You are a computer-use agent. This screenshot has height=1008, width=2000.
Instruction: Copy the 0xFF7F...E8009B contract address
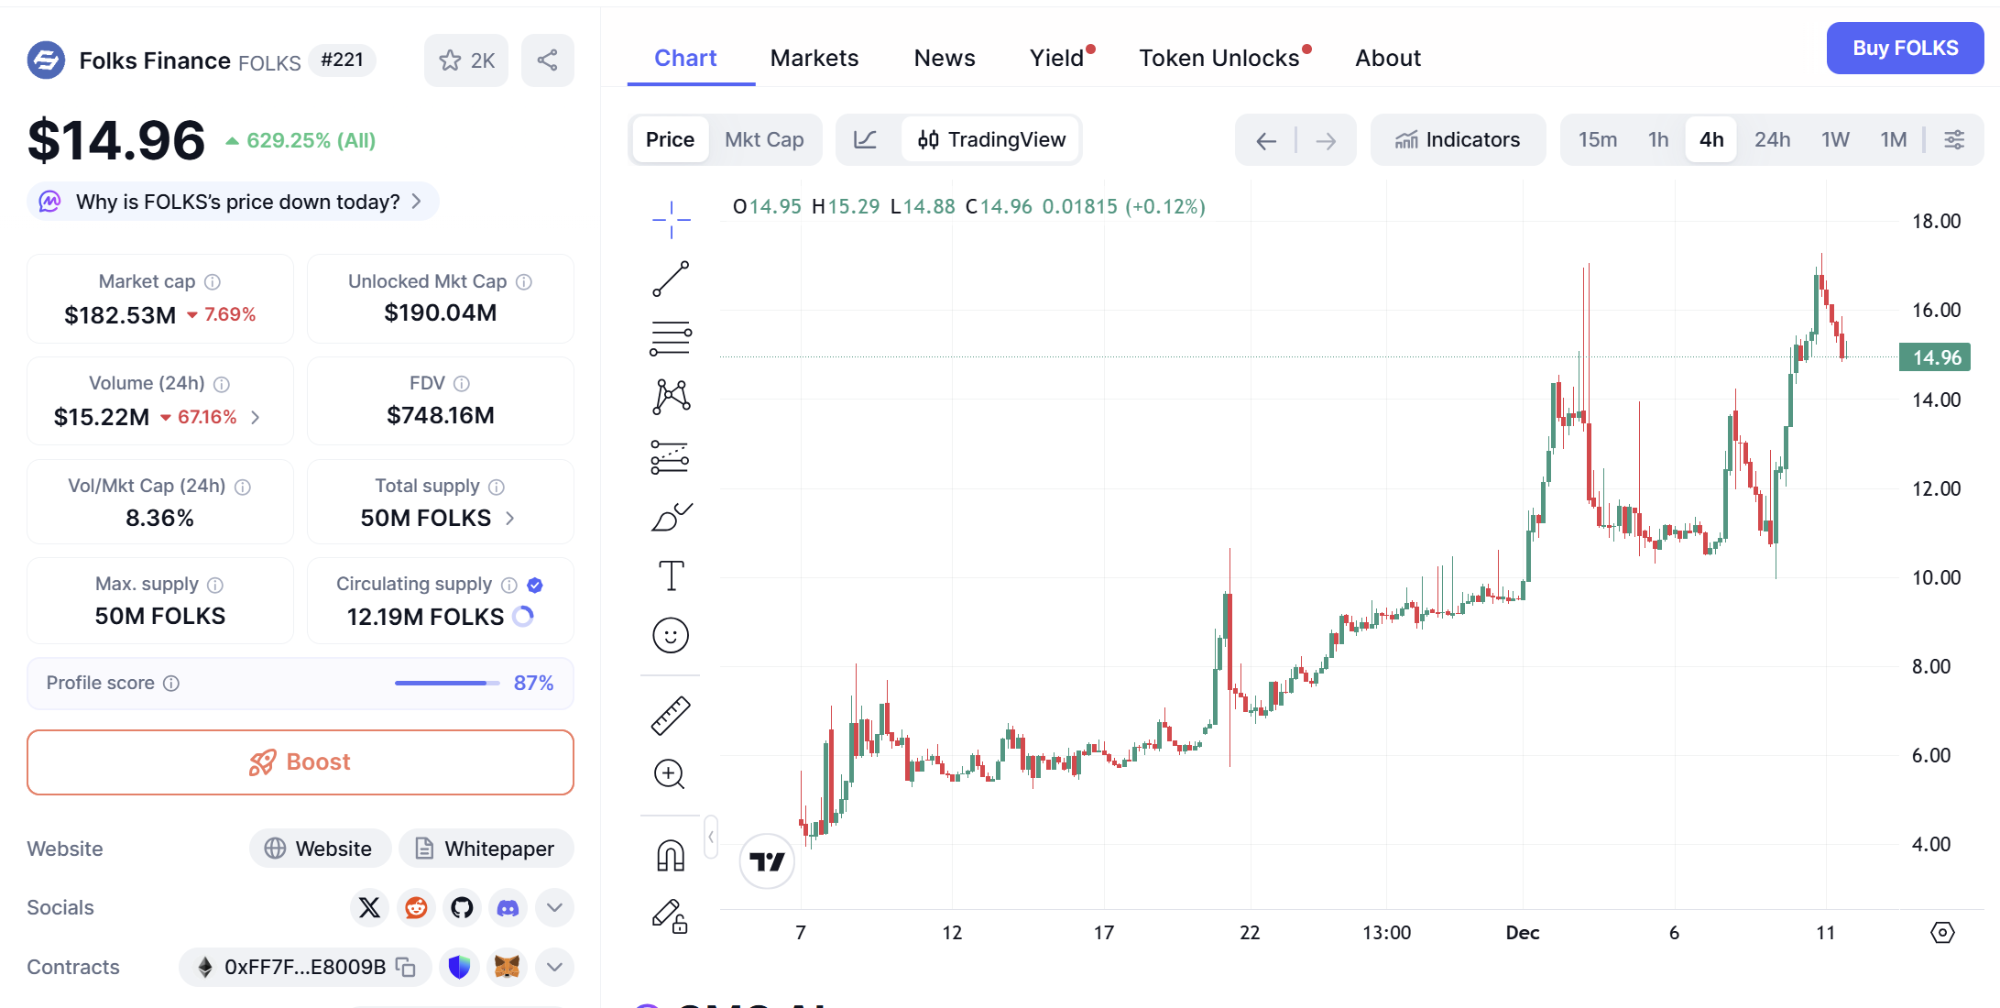[405, 967]
